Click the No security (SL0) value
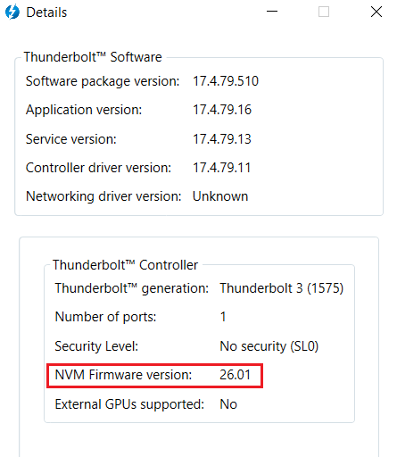This screenshot has width=397, height=457. coord(269,346)
